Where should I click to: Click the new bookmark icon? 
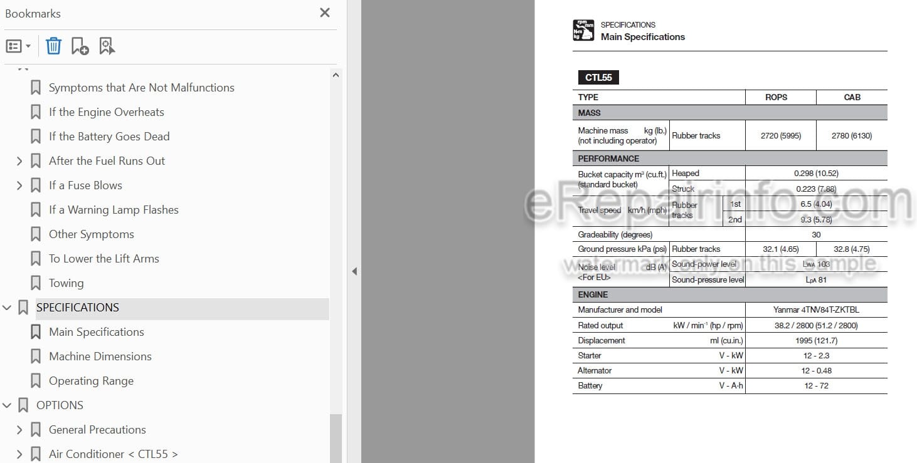[x=80, y=46]
